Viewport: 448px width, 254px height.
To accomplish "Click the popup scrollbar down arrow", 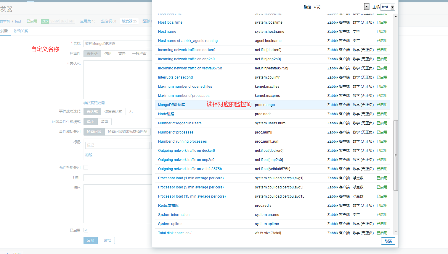I will (x=396, y=232).
